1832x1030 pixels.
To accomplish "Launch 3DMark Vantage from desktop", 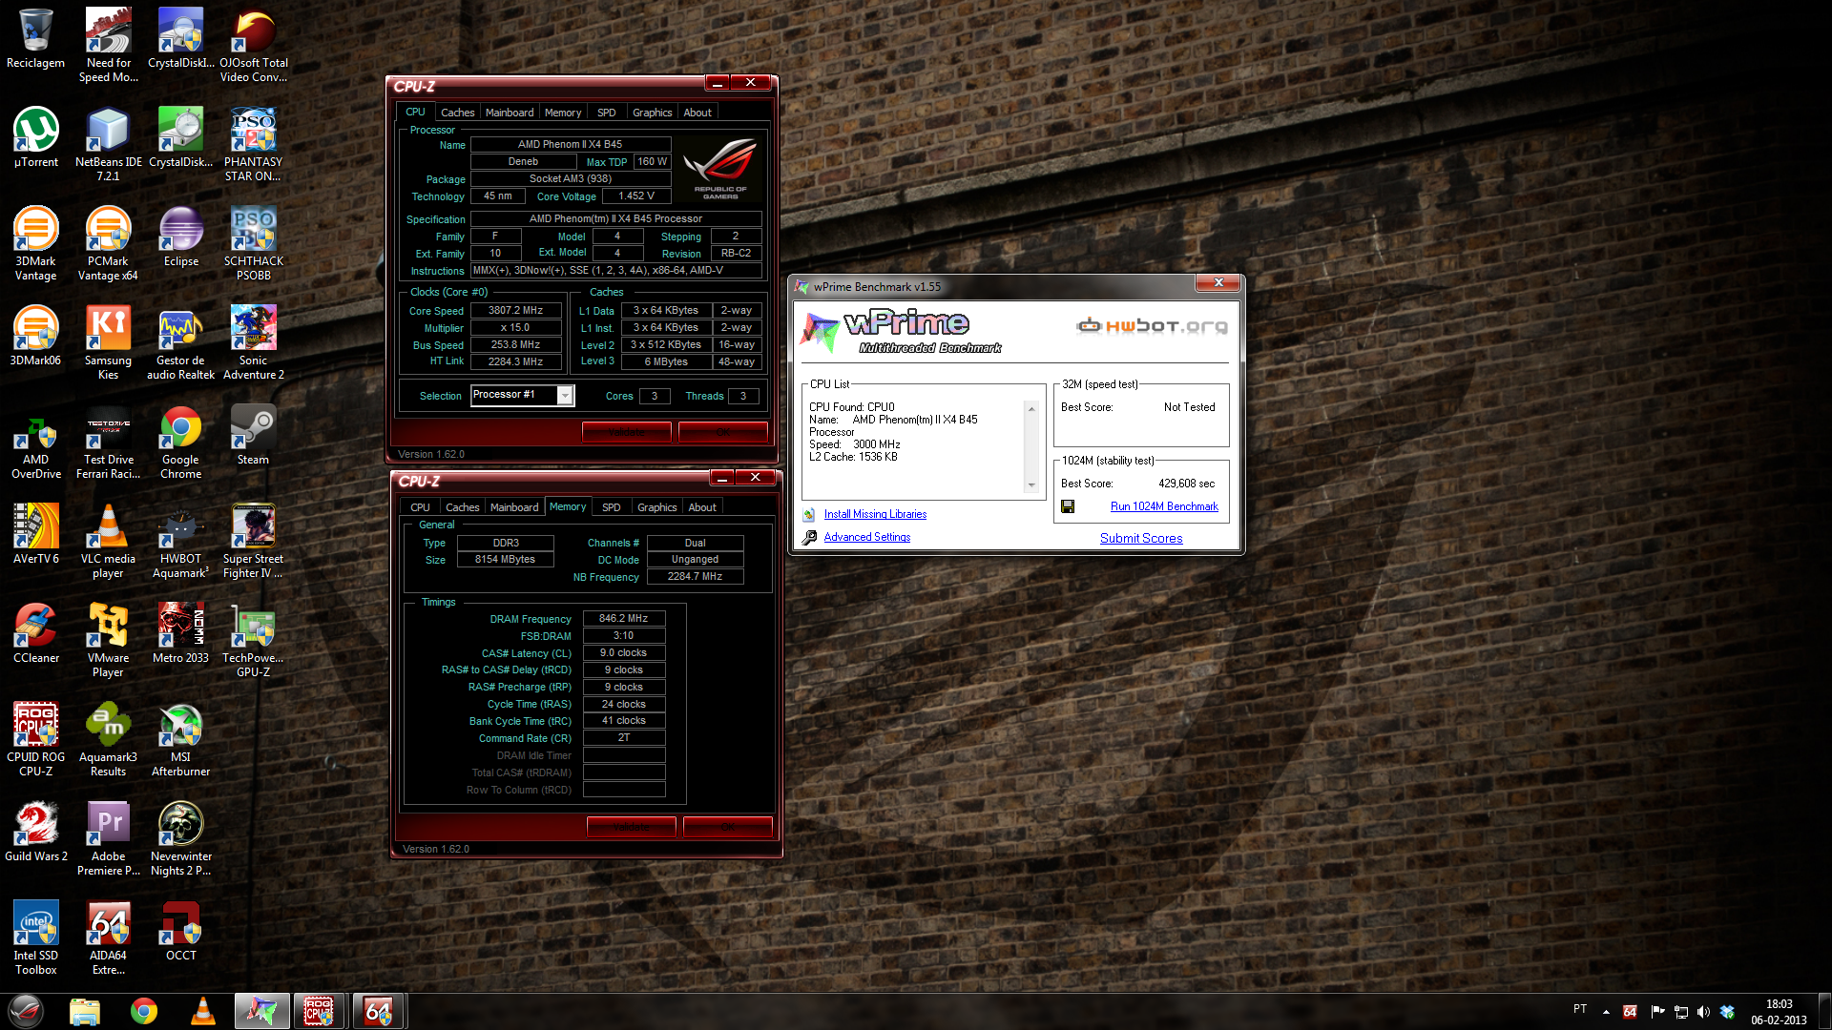I will (x=35, y=243).
